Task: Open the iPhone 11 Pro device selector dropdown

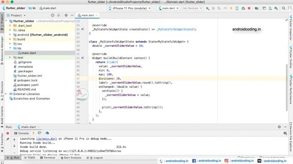Action: click(130, 8)
